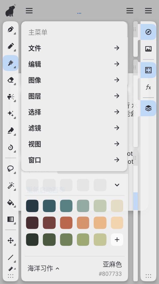Pick the brick brown swatch
Viewport: 159px width, 284px height.
click(49, 223)
